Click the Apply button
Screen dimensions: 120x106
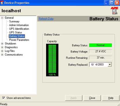click(74, 98)
